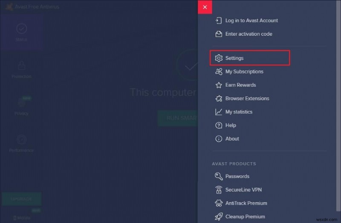Open Browser Extensions
The height and width of the screenshot is (223, 341).
coord(247,99)
